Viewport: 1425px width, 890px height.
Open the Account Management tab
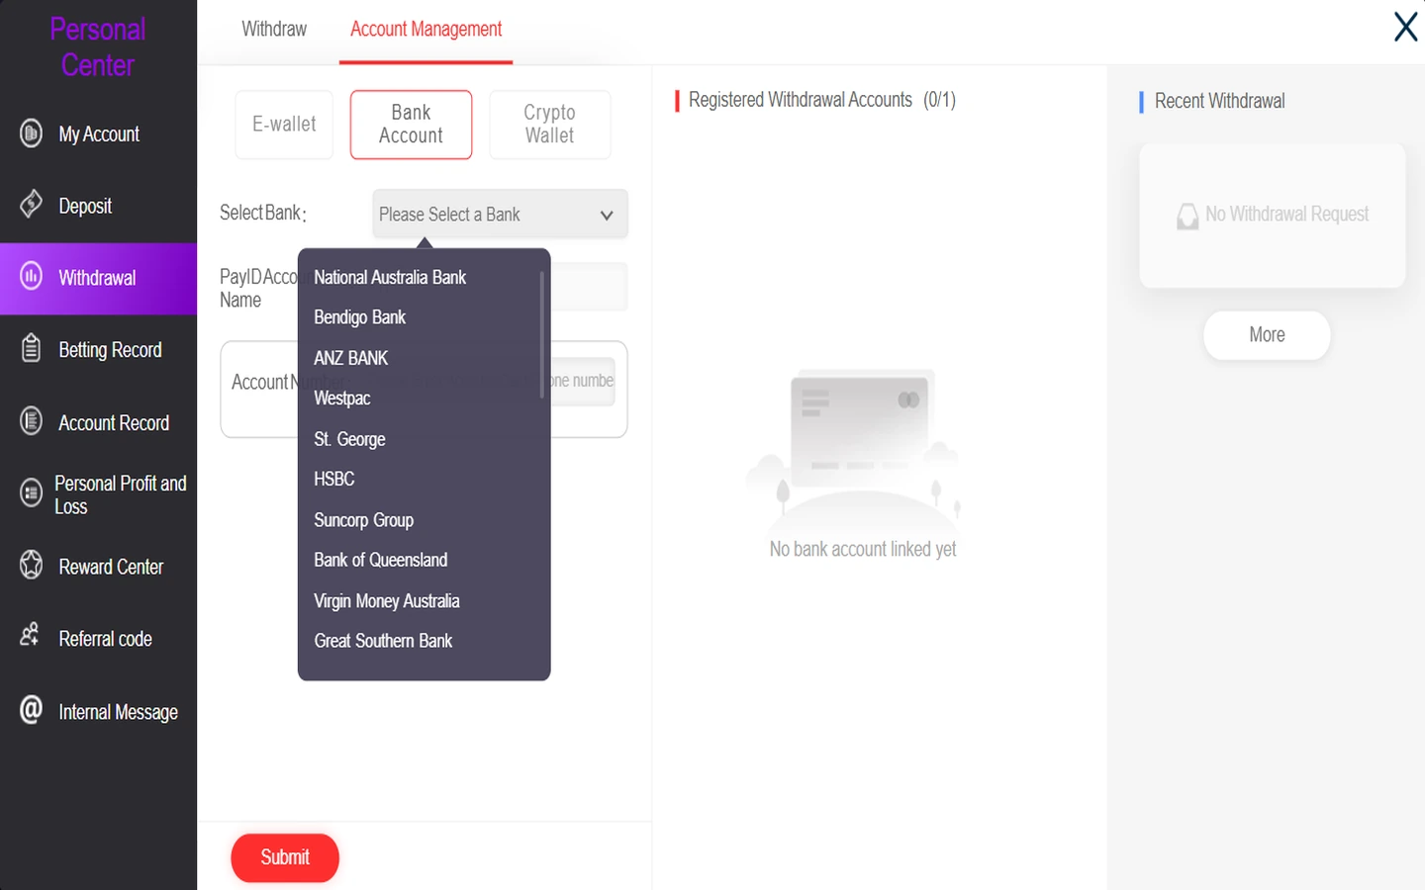point(426,29)
